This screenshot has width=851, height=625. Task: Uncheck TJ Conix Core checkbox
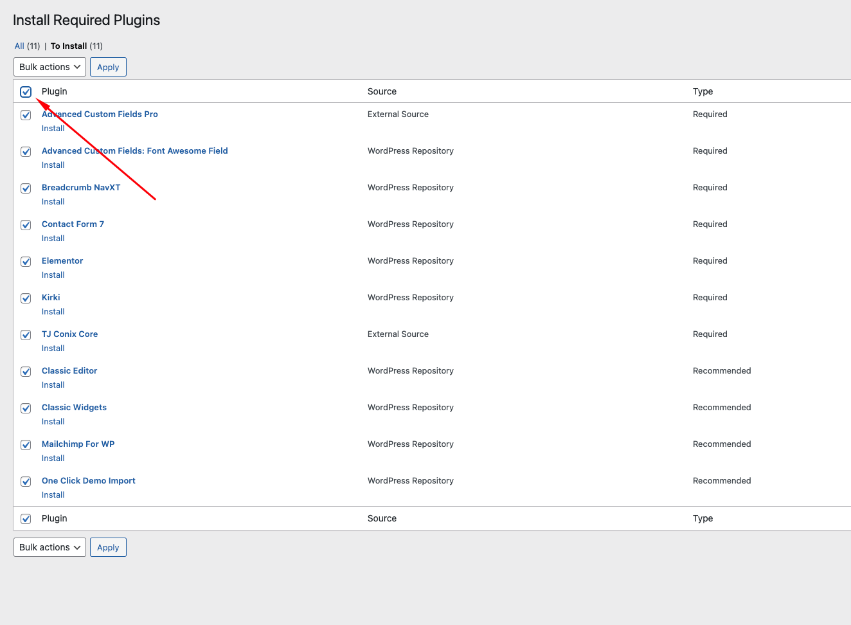point(26,335)
